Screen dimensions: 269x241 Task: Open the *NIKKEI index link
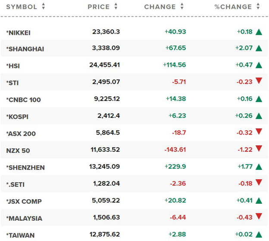19,33
